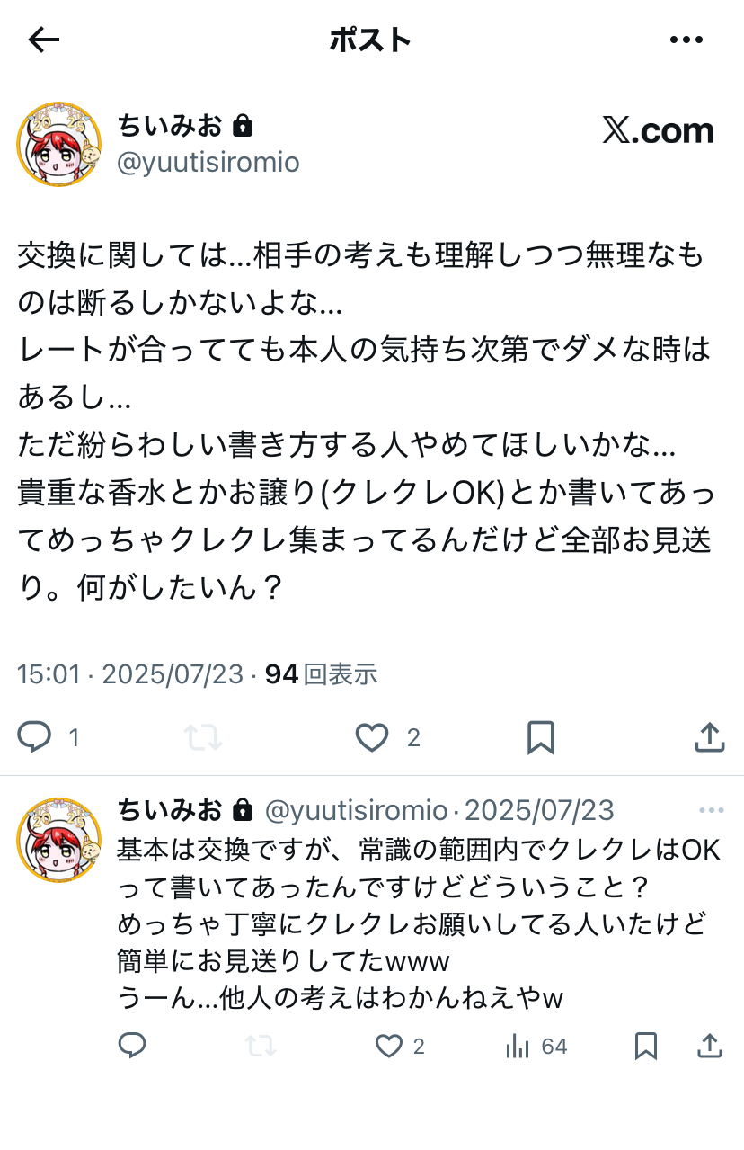Tap the 94 回表示 view count

tap(321, 673)
